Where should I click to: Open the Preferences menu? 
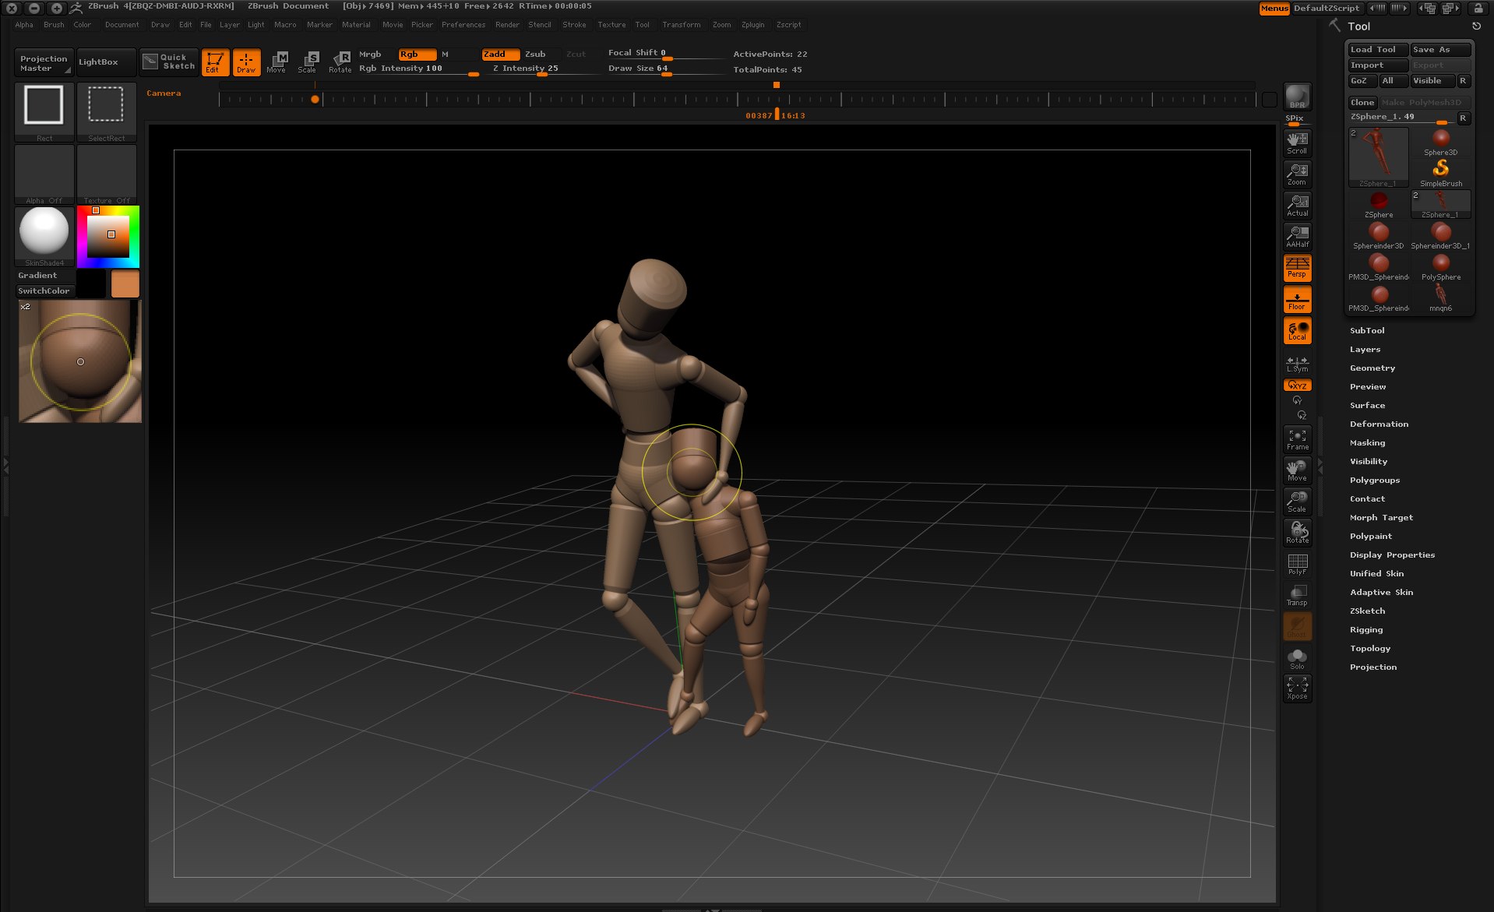click(x=463, y=25)
